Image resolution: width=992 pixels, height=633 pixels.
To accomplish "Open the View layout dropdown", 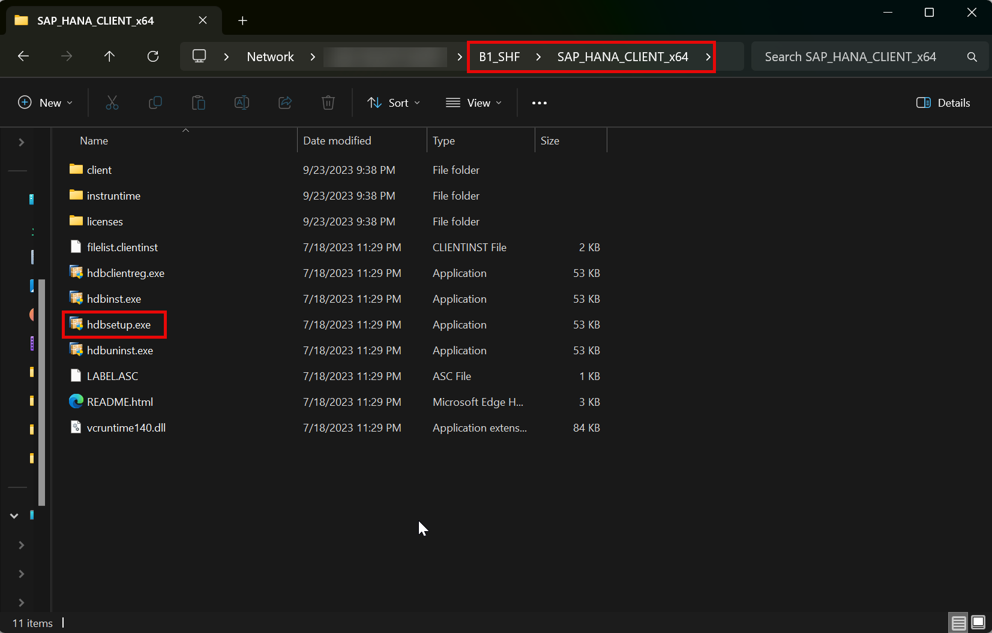I will point(474,103).
